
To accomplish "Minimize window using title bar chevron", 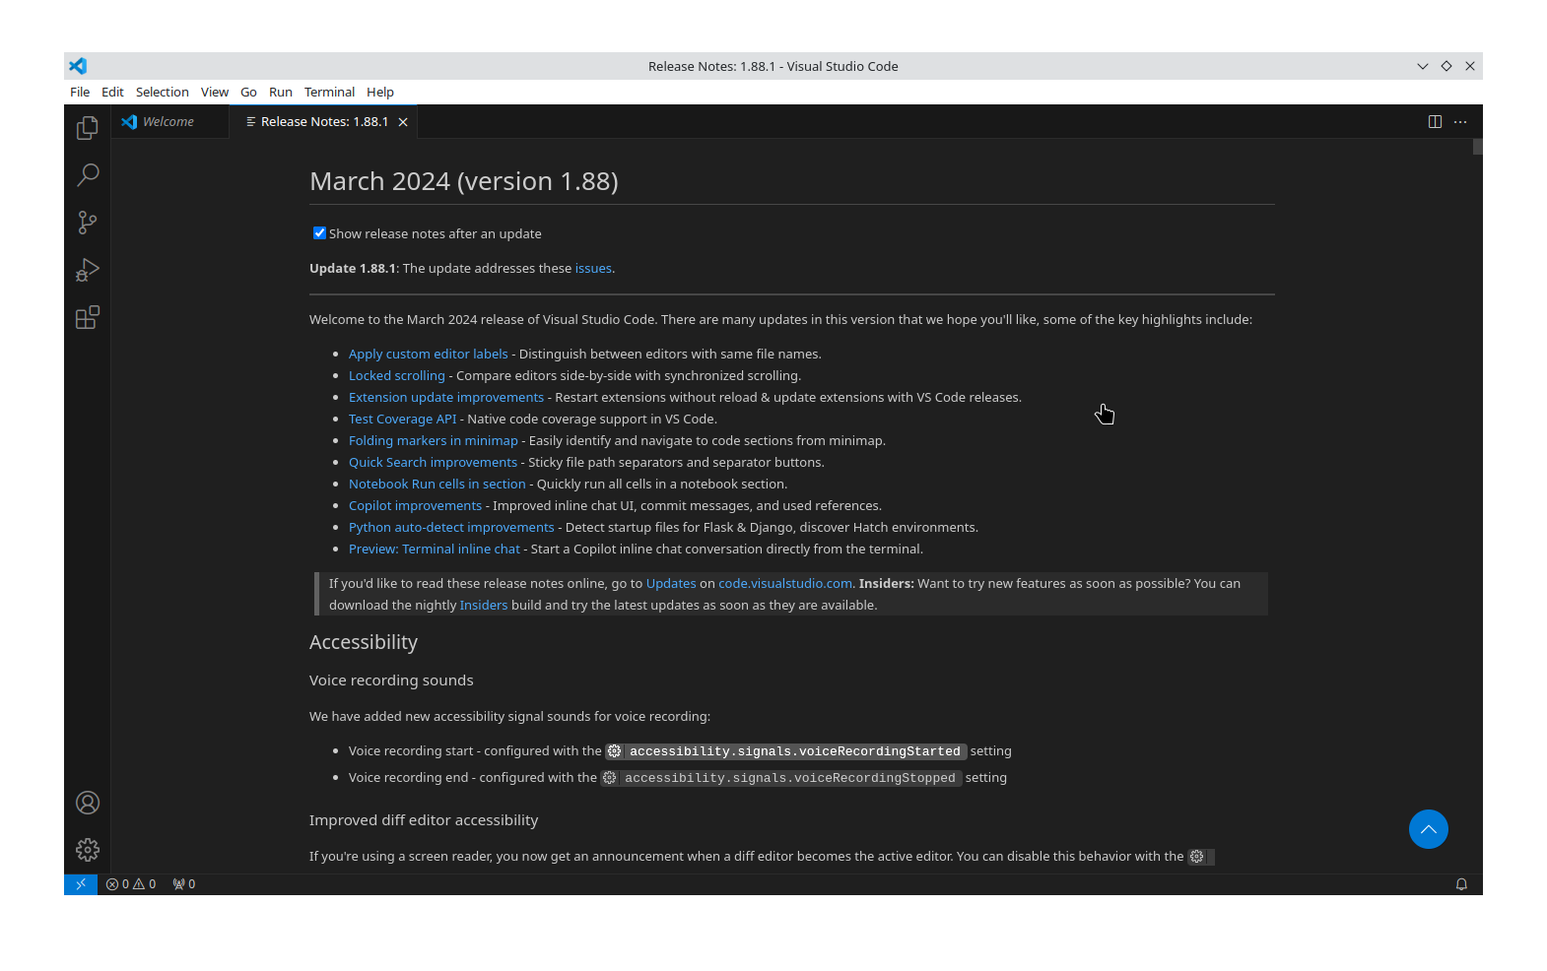I will pos(1423,66).
